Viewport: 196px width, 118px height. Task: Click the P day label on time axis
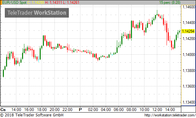[x=80, y=110]
